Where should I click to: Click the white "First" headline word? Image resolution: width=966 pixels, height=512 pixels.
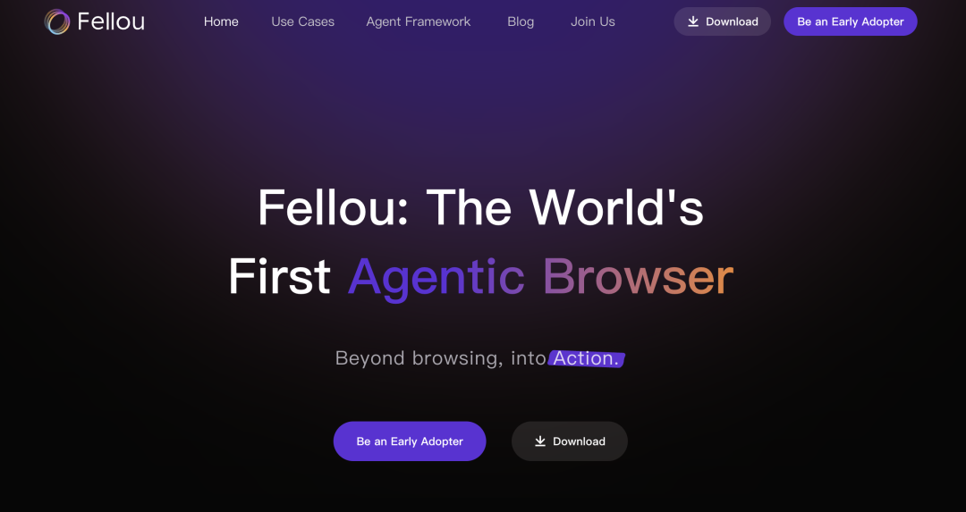[x=280, y=277]
